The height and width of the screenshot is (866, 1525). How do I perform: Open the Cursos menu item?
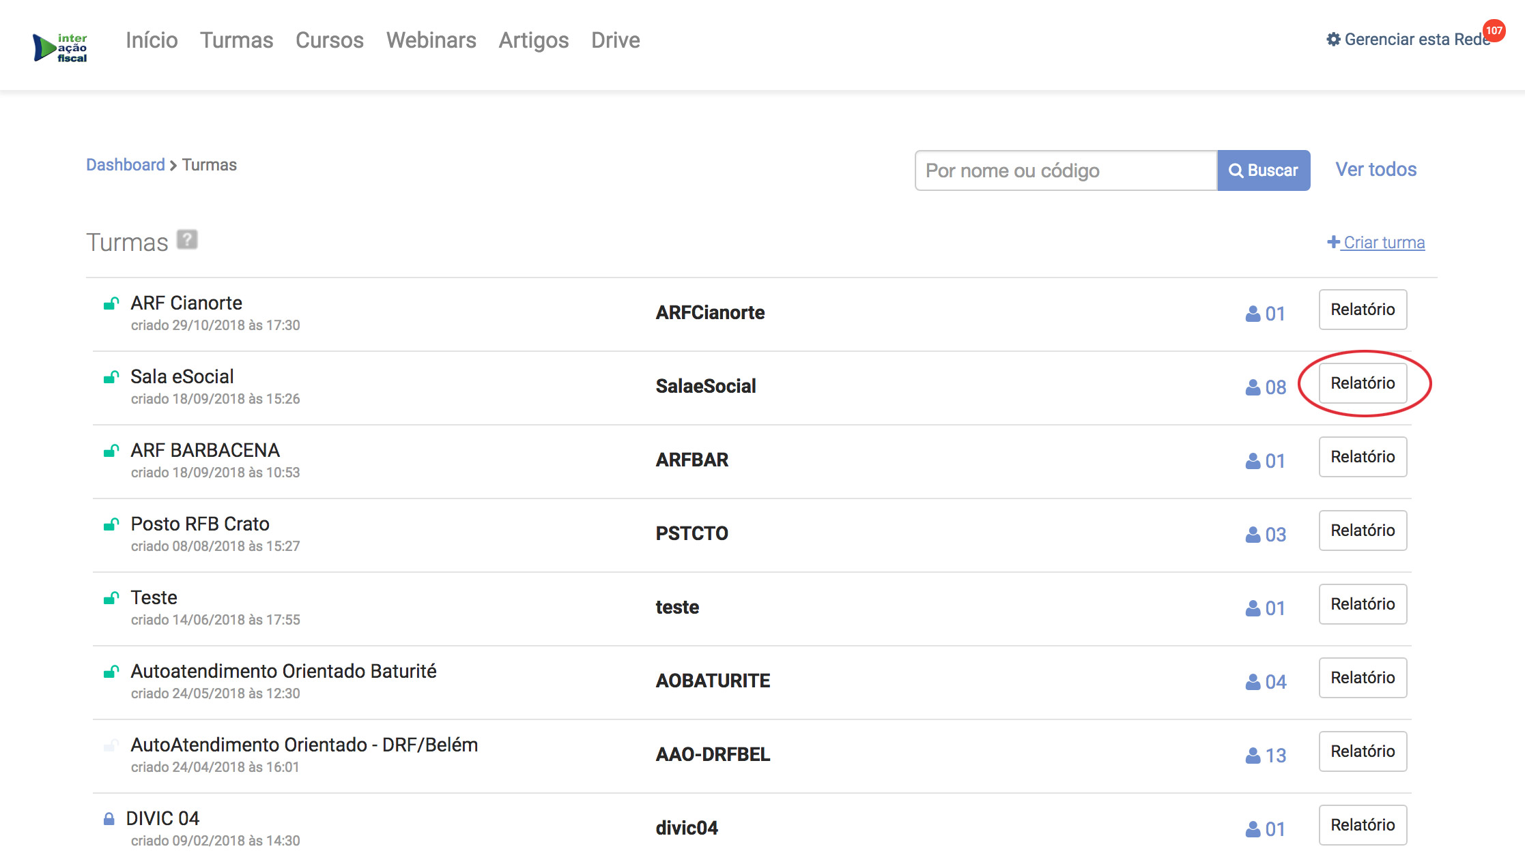(329, 40)
